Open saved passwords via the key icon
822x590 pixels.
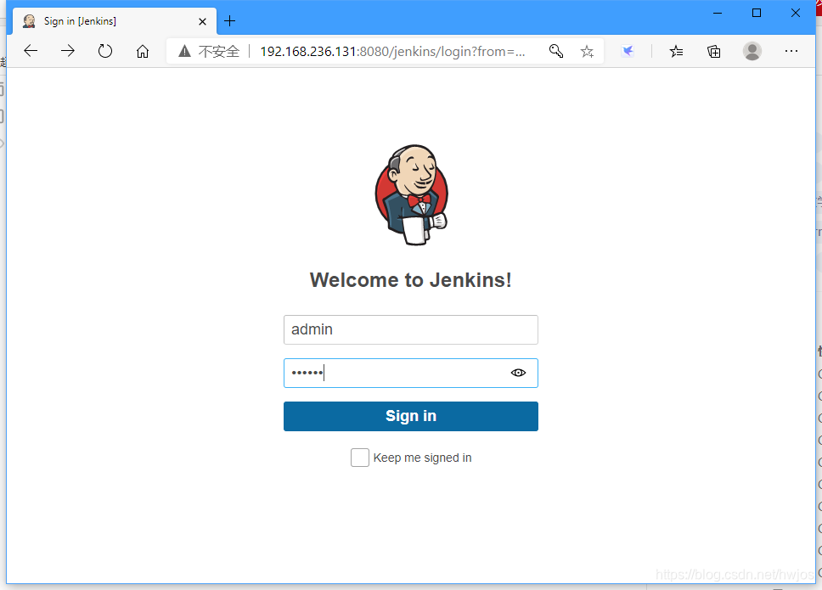click(556, 51)
